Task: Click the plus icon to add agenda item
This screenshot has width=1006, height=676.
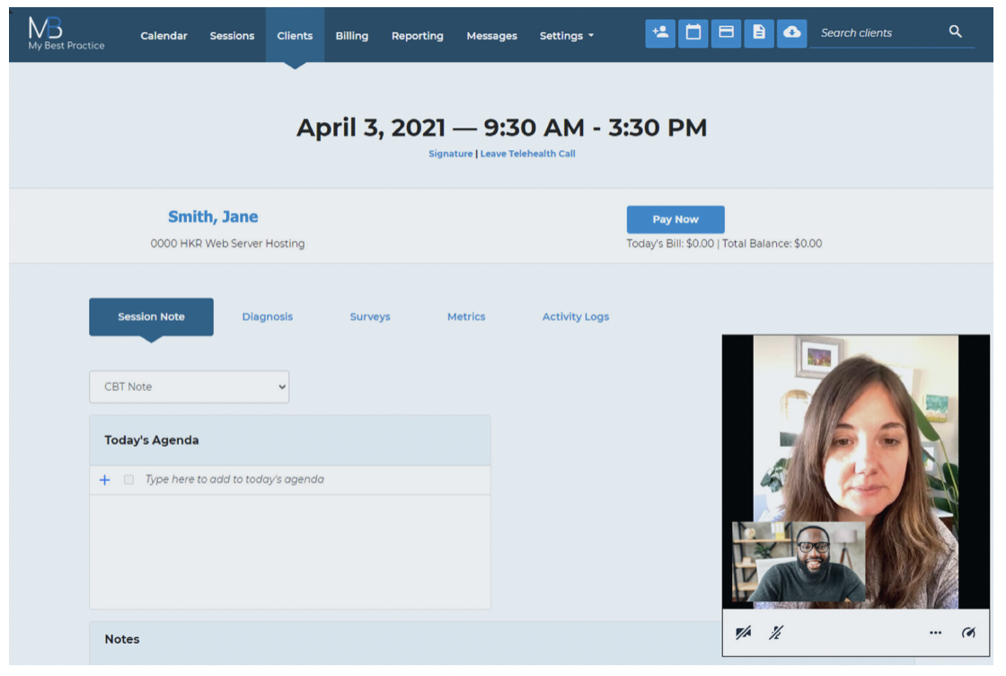Action: pos(104,479)
